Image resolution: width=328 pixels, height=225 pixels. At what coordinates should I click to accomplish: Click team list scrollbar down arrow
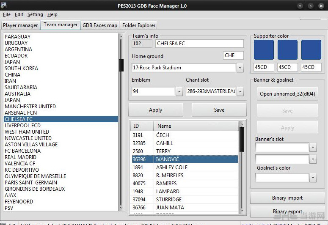pos(121,208)
